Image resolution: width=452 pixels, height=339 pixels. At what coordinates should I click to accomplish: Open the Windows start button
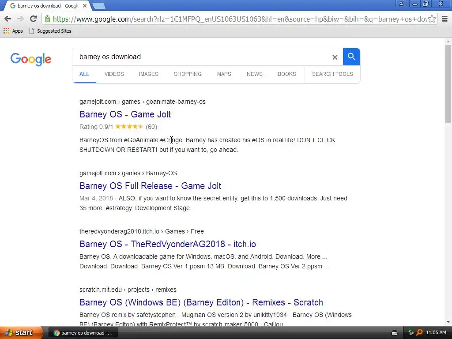click(21, 333)
